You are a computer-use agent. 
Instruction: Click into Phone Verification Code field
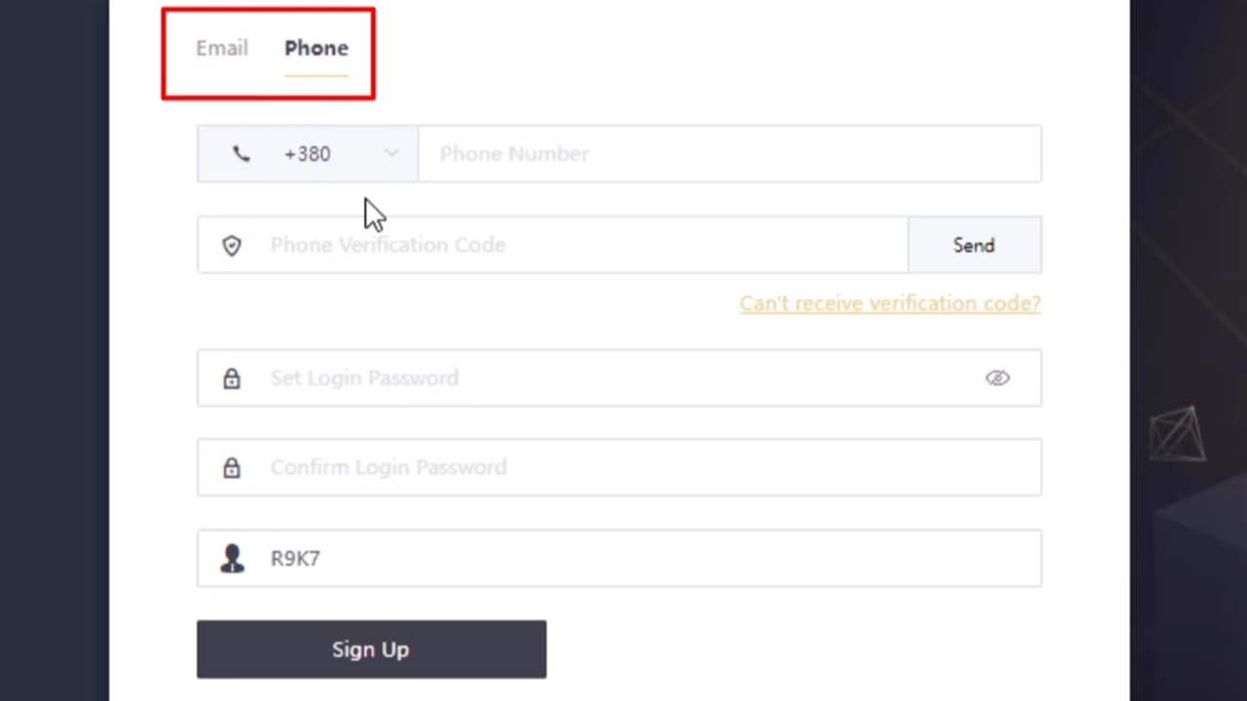[585, 245]
